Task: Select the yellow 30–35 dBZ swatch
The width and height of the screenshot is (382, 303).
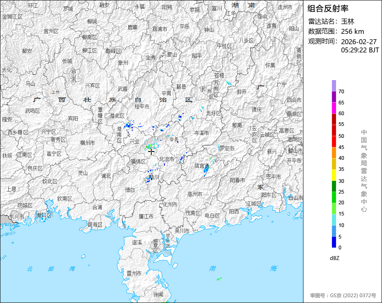Action: [334, 175]
